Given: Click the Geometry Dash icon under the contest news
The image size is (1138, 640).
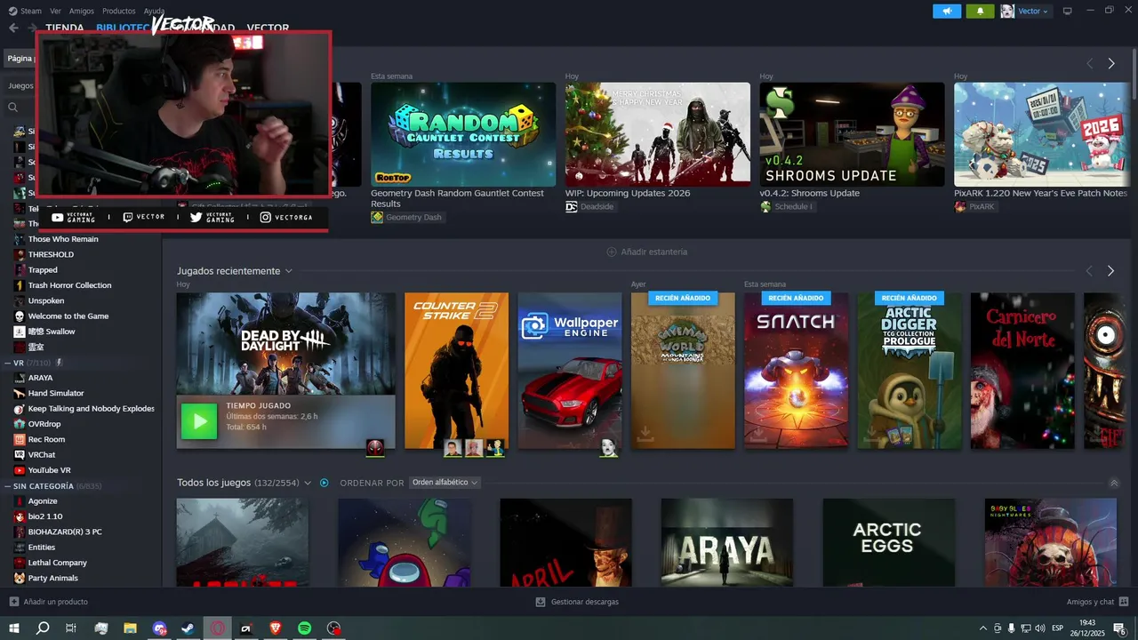Looking at the screenshot, I should point(377,217).
